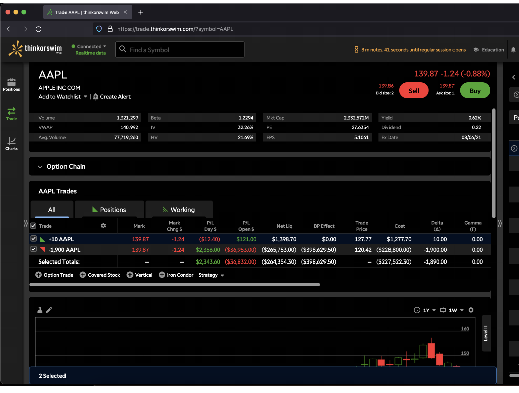The width and height of the screenshot is (519, 393).
Task: Open the Charts sidebar icon
Action: (11, 141)
